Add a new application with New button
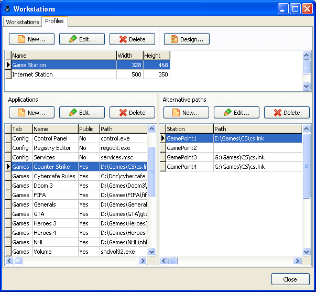316x292 pixels. pyautogui.click(x=31, y=113)
